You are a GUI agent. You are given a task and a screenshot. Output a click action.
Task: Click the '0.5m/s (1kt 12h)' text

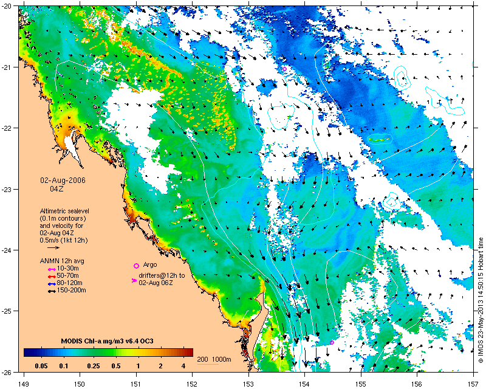pyautogui.click(x=64, y=241)
